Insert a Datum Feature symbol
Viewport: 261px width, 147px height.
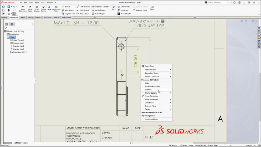tap(99, 10)
